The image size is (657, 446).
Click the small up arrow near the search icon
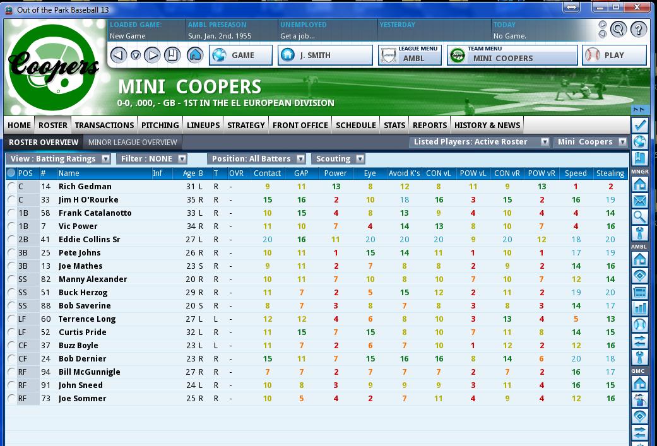[x=603, y=25]
